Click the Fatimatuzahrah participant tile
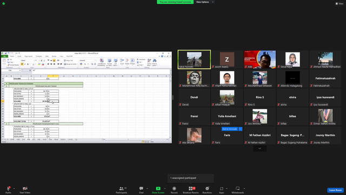Viewport: 346px width, 195px height. [325, 79]
